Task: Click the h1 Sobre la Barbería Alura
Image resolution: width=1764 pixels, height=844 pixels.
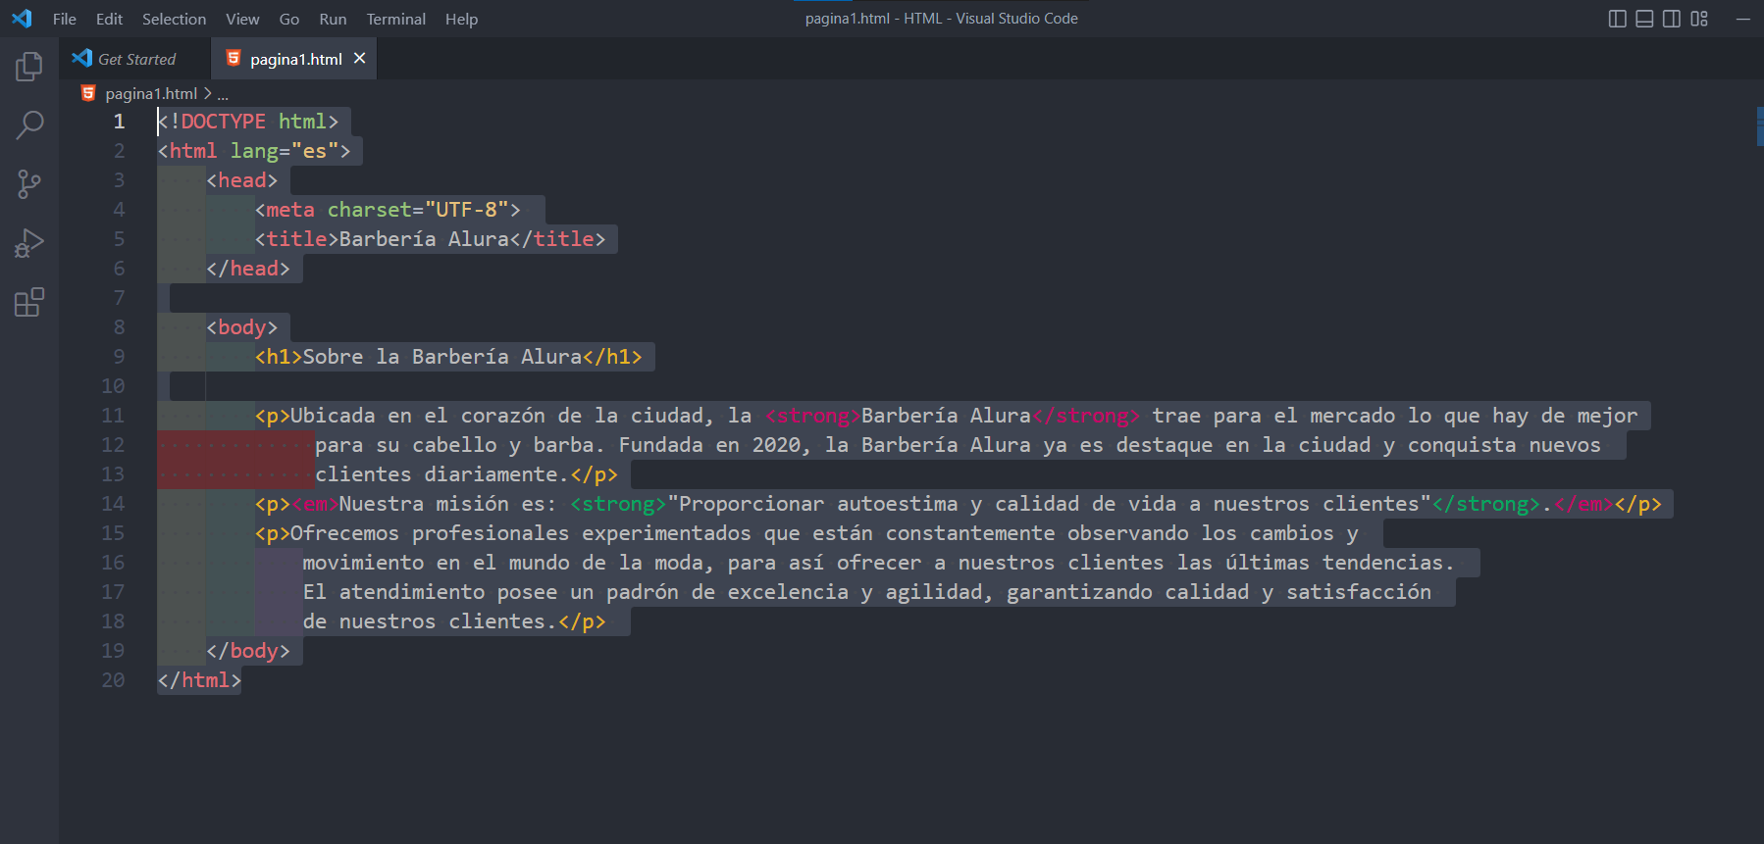Action: pos(448,357)
